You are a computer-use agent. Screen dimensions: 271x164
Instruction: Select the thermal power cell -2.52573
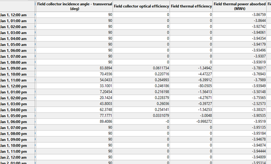tap(240, 104)
